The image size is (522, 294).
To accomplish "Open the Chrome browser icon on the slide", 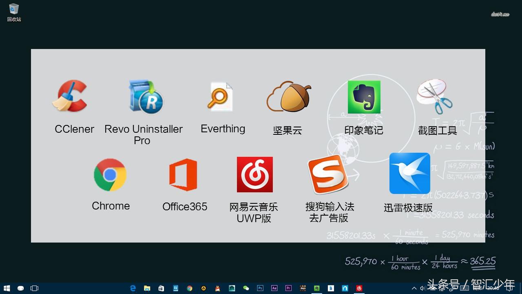I will 111,174.
